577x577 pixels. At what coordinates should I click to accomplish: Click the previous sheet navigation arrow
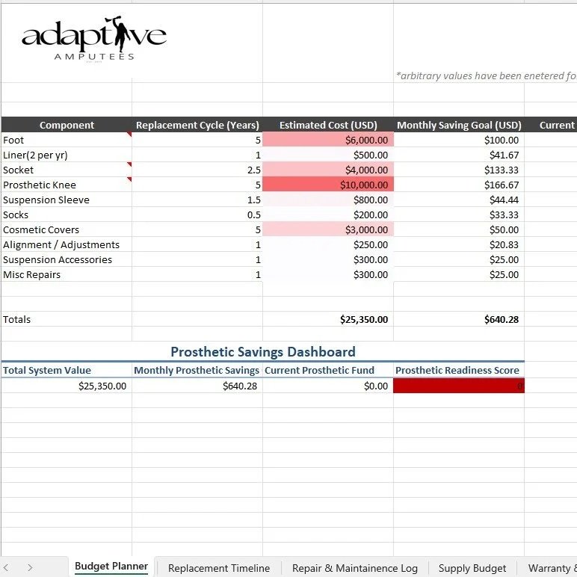point(6,568)
